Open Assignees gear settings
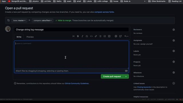 point(174,40)
